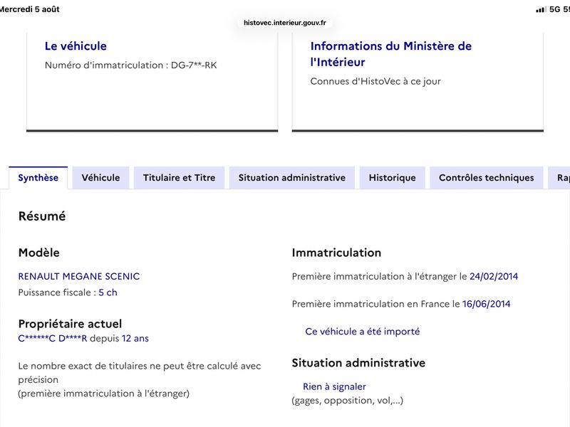Open the Synthèse tab

(38, 177)
